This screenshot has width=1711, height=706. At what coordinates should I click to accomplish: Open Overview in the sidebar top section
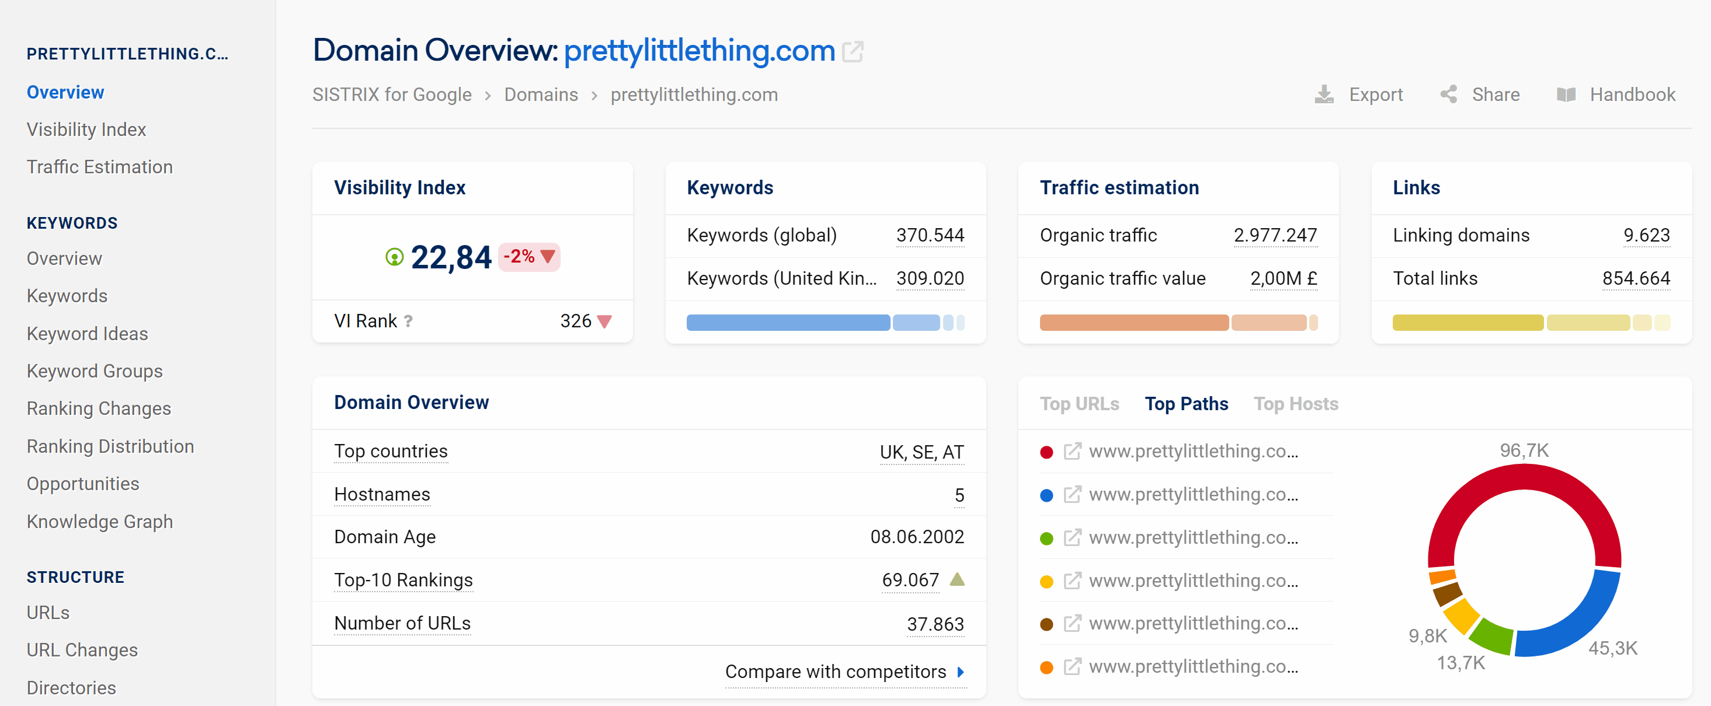point(65,92)
